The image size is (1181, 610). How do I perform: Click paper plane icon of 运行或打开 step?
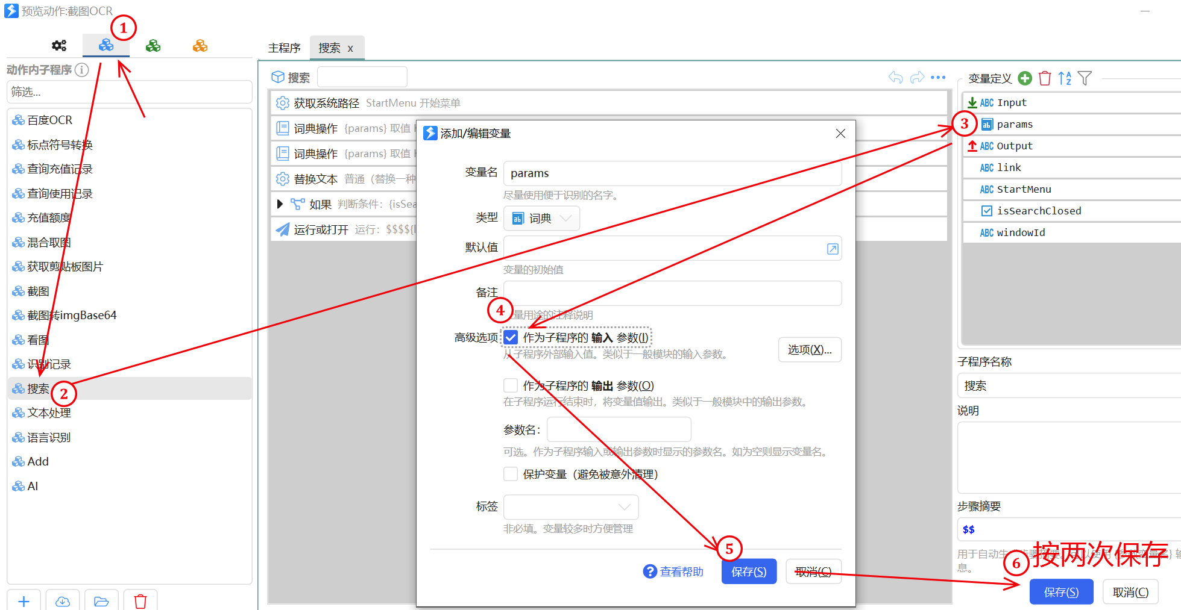pos(282,229)
